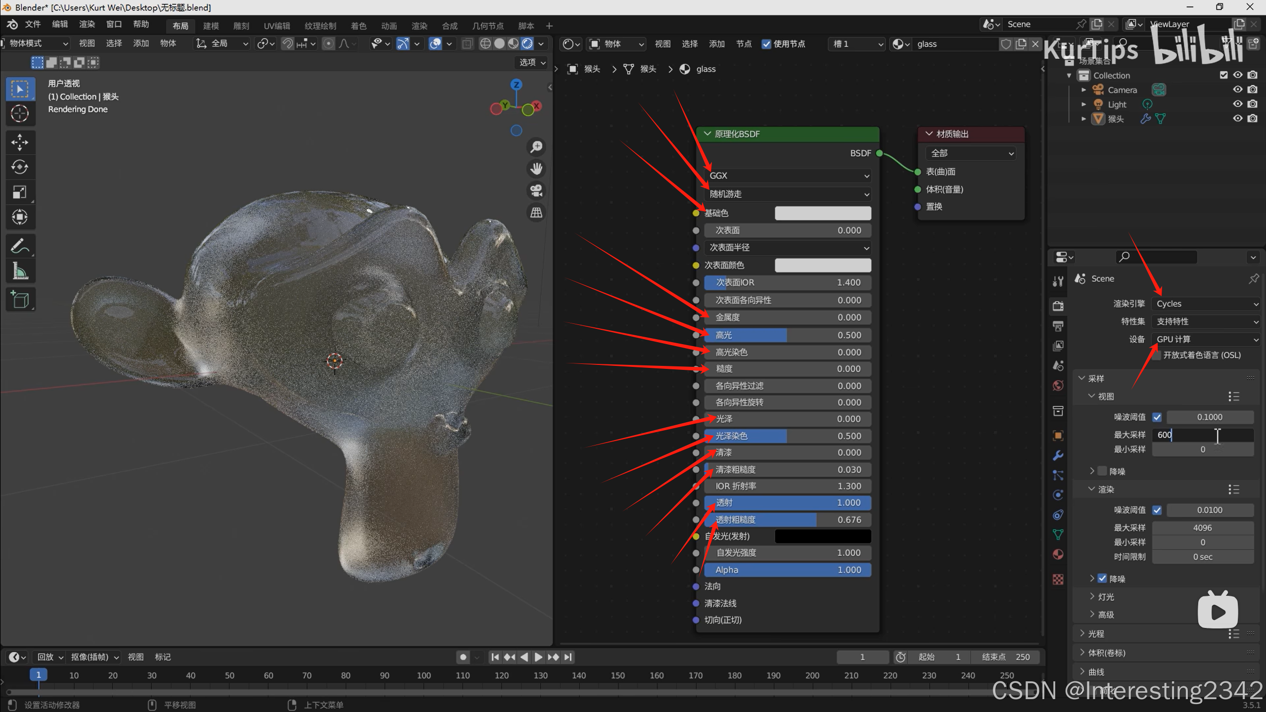
Task: Click the timeline play button
Action: click(538, 657)
